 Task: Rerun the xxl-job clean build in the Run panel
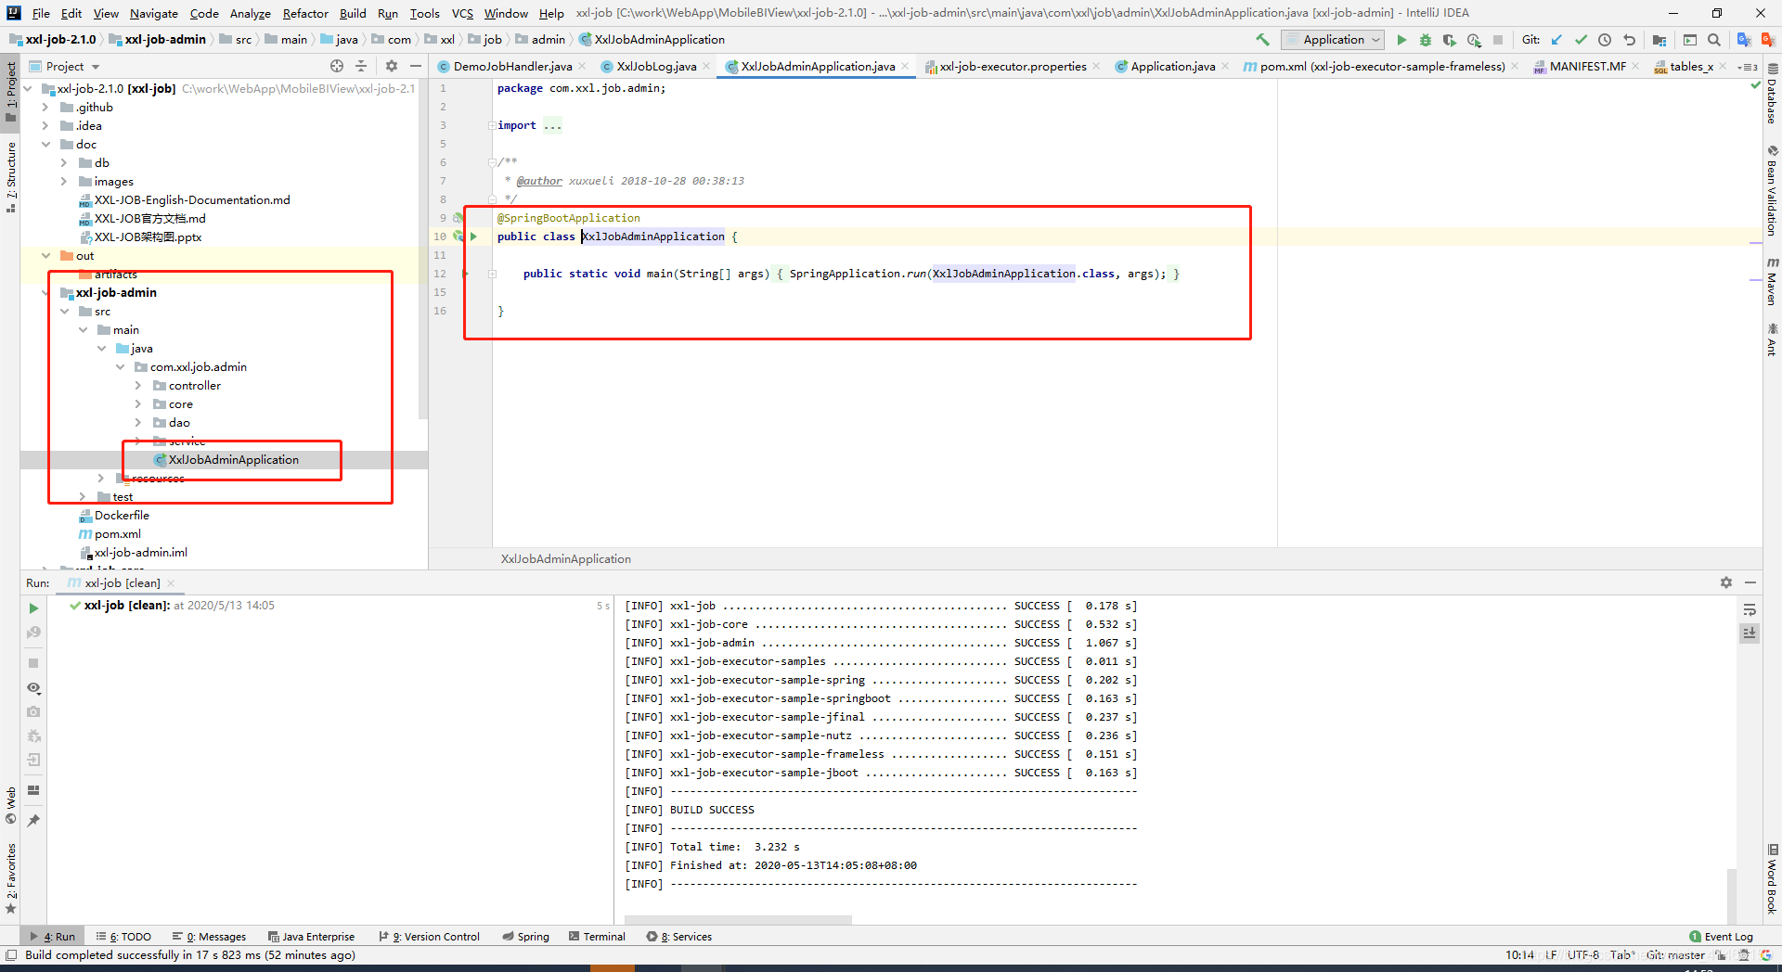click(x=33, y=608)
